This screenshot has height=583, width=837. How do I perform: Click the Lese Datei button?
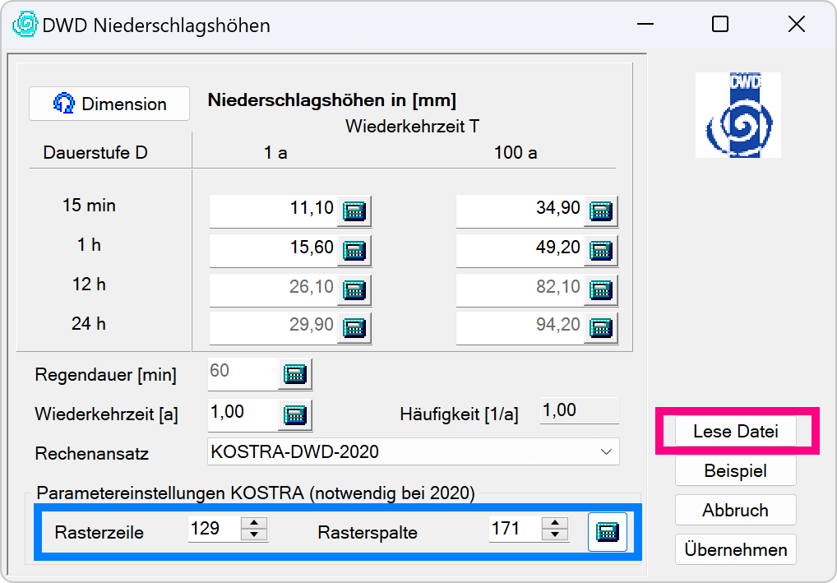[x=735, y=432]
